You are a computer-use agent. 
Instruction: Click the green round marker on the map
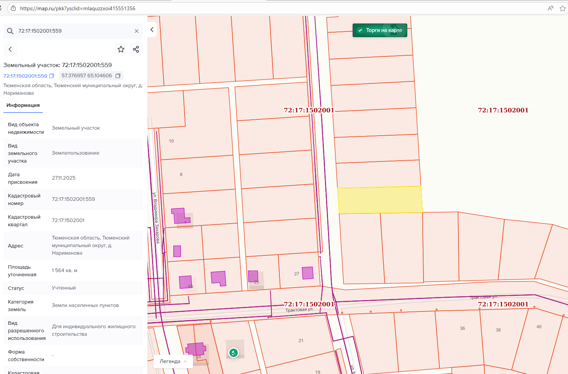(234, 353)
